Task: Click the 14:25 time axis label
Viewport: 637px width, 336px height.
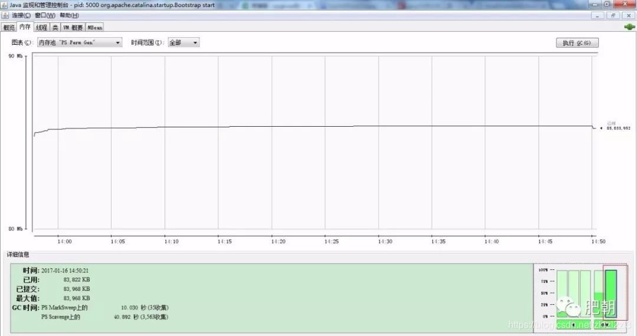Action: [331, 242]
